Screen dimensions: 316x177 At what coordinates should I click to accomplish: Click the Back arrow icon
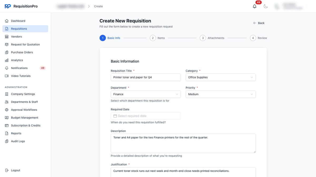coord(255,23)
